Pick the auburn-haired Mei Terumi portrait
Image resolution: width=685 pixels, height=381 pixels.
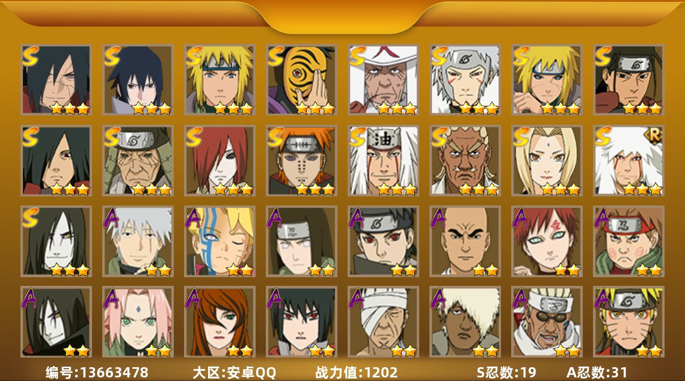click(x=220, y=322)
